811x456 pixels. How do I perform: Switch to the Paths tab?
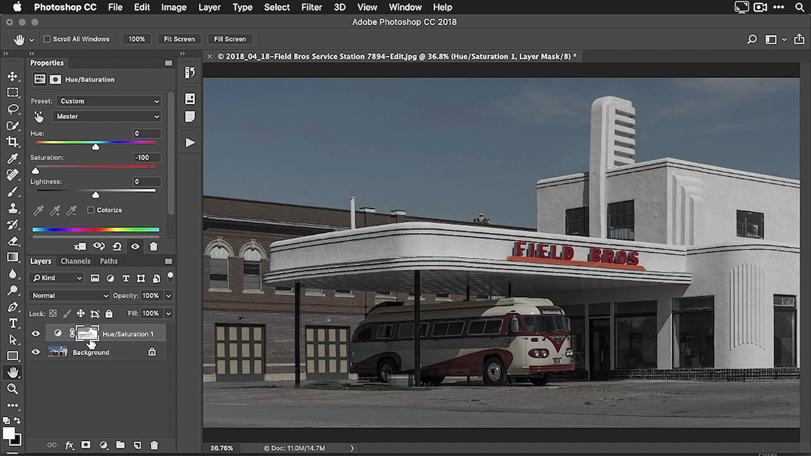pyautogui.click(x=108, y=262)
